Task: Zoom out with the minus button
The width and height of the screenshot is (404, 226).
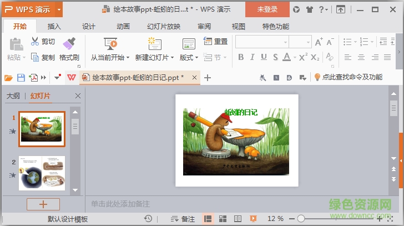Action: click(x=292, y=219)
